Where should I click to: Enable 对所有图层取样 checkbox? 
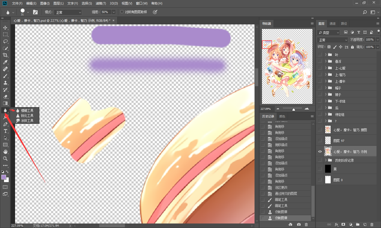click(x=122, y=12)
